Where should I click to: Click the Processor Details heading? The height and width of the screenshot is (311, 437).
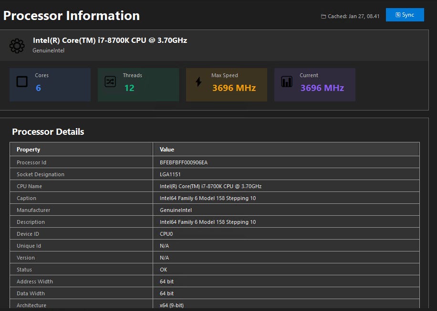48,132
